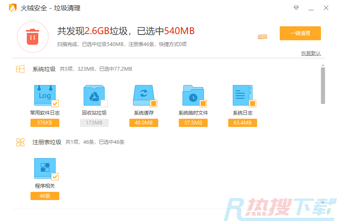The width and height of the screenshot is (337, 221).
Task: Check the 回收站垃圾 checkbox
Action: point(104,104)
